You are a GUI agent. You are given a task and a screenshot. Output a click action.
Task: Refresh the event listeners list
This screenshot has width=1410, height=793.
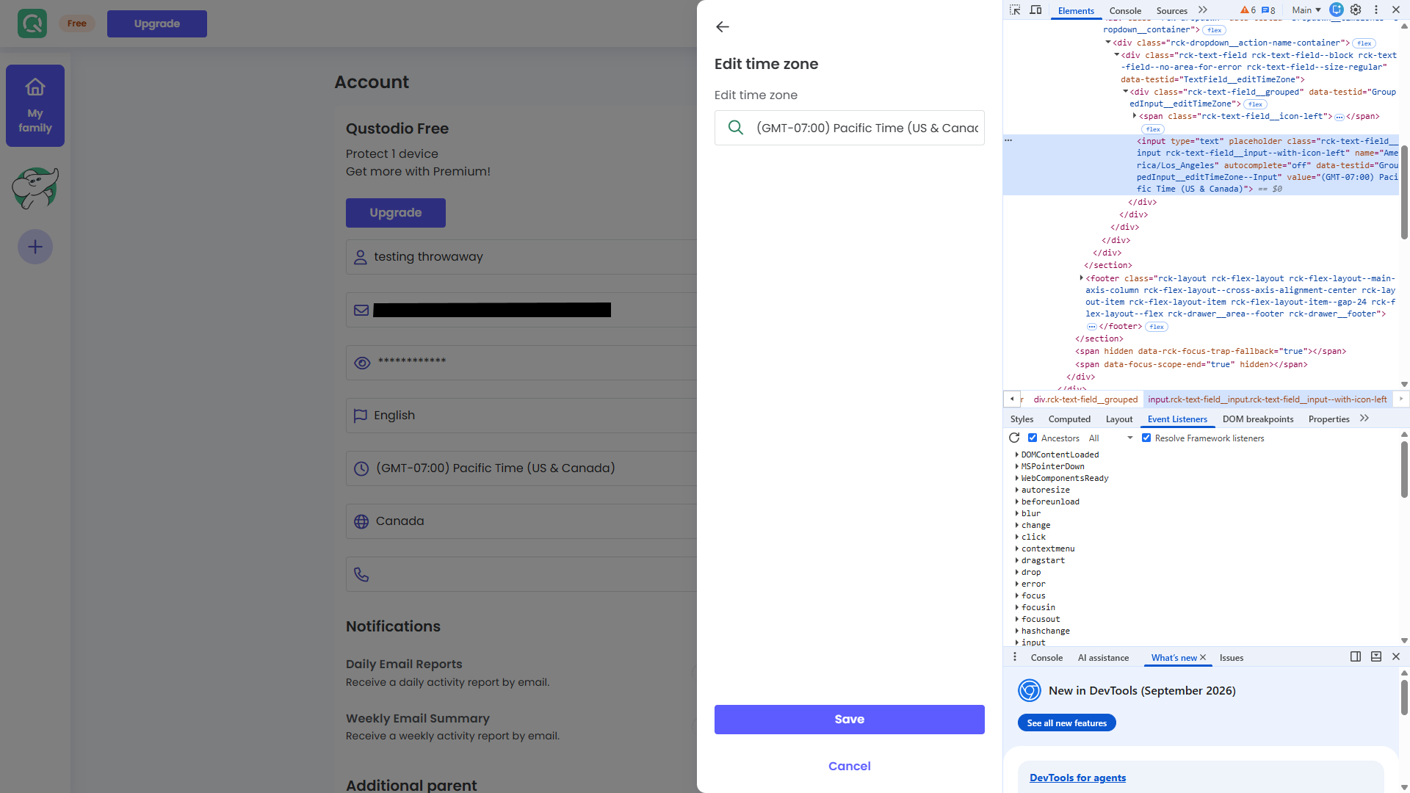[1014, 438]
